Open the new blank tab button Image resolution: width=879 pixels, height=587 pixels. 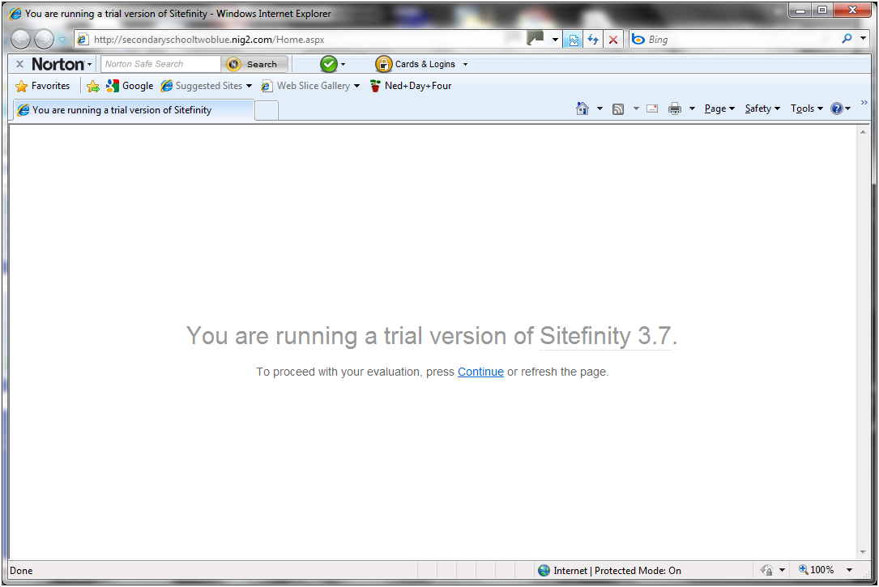pyautogui.click(x=267, y=110)
